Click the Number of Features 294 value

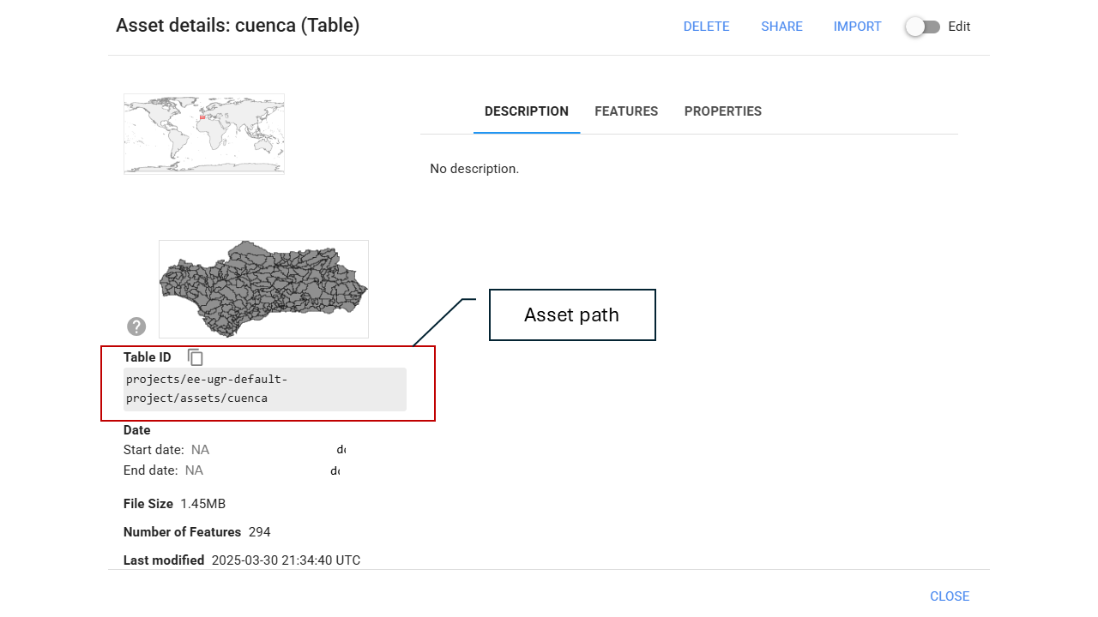click(x=259, y=532)
